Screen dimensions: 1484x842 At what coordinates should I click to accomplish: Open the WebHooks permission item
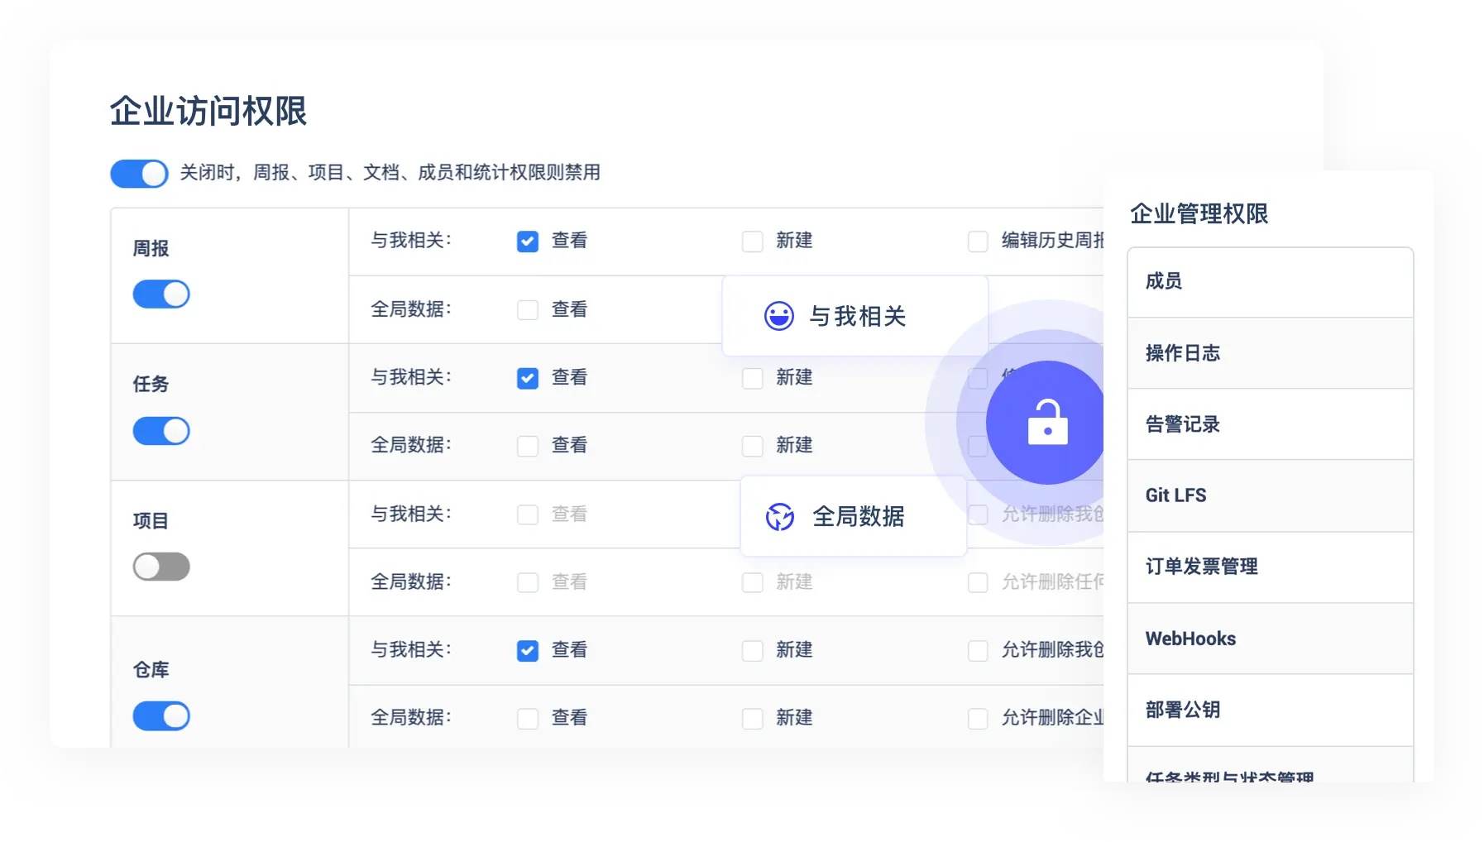1270,639
